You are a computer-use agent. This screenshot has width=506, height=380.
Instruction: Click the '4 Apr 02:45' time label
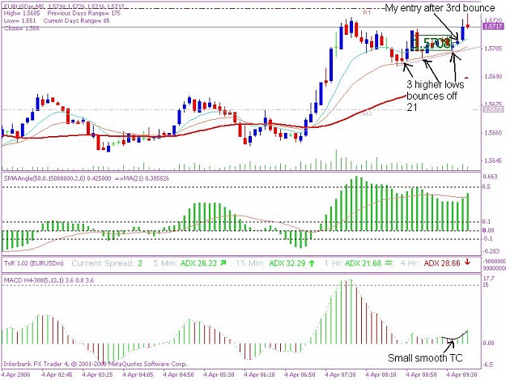(x=57, y=375)
